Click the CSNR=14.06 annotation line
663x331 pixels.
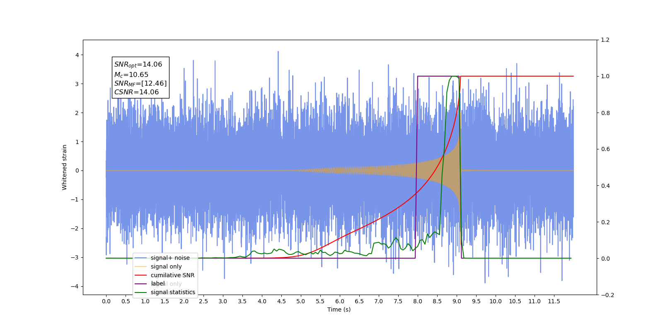tap(136, 92)
